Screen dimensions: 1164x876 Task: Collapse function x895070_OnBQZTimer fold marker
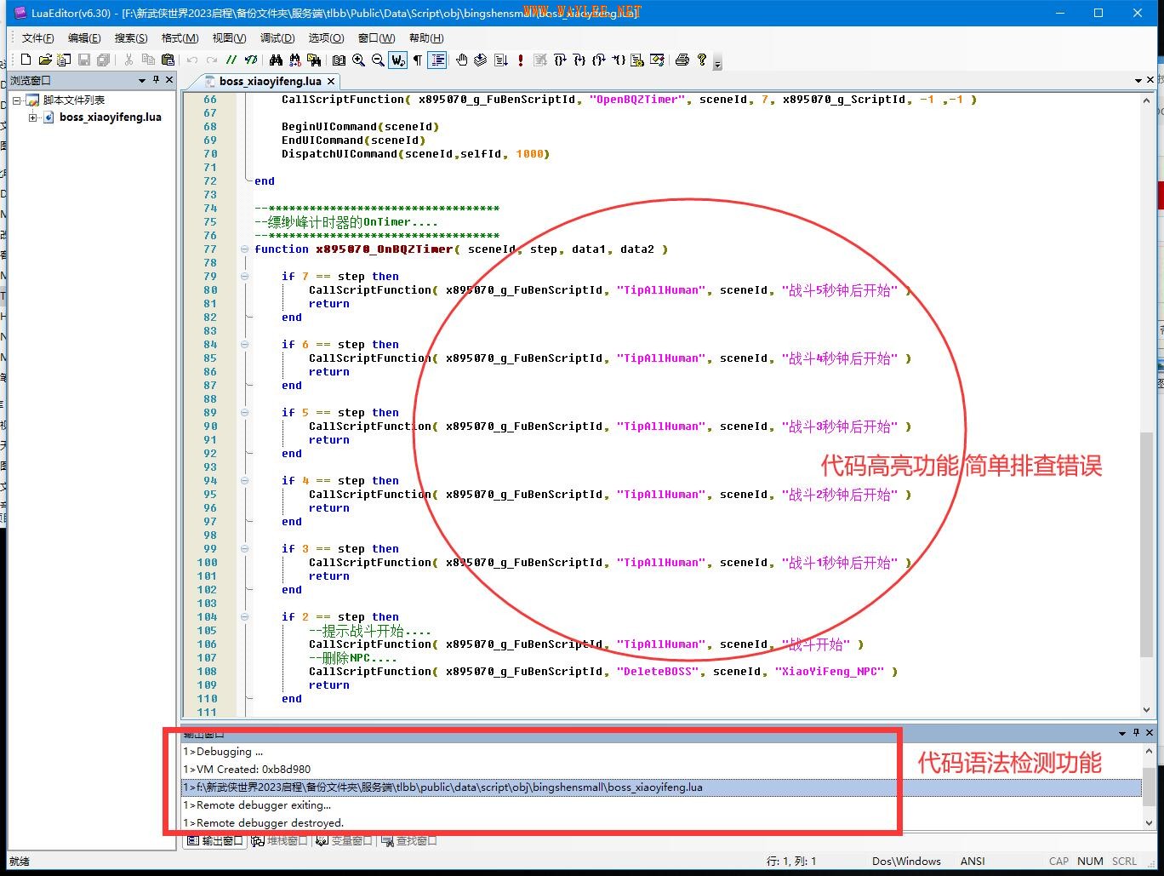coord(245,249)
